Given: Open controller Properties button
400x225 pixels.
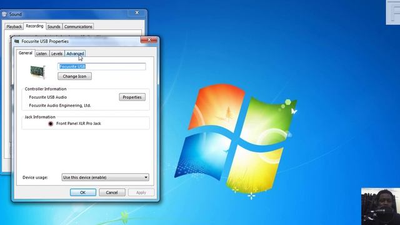Looking at the screenshot, I should click(132, 97).
